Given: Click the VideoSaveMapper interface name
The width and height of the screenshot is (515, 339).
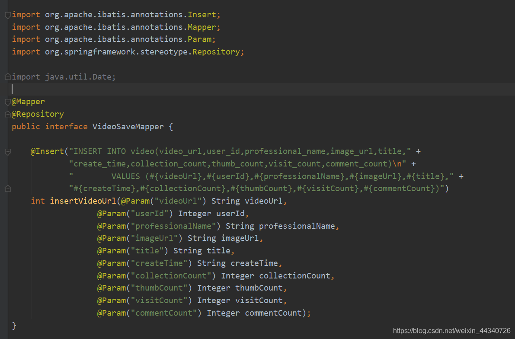Looking at the screenshot, I should point(128,127).
